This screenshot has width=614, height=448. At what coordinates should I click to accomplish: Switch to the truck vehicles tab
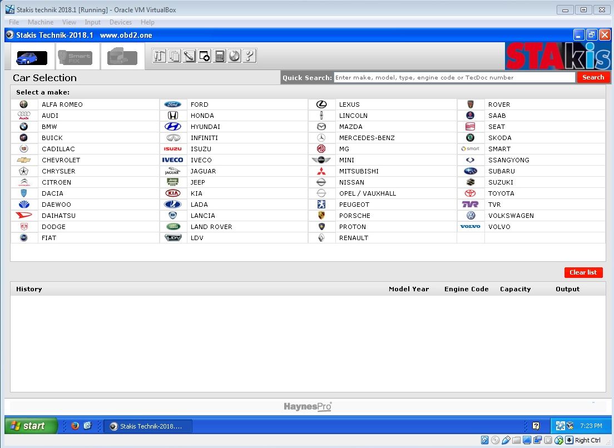click(x=122, y=57)
